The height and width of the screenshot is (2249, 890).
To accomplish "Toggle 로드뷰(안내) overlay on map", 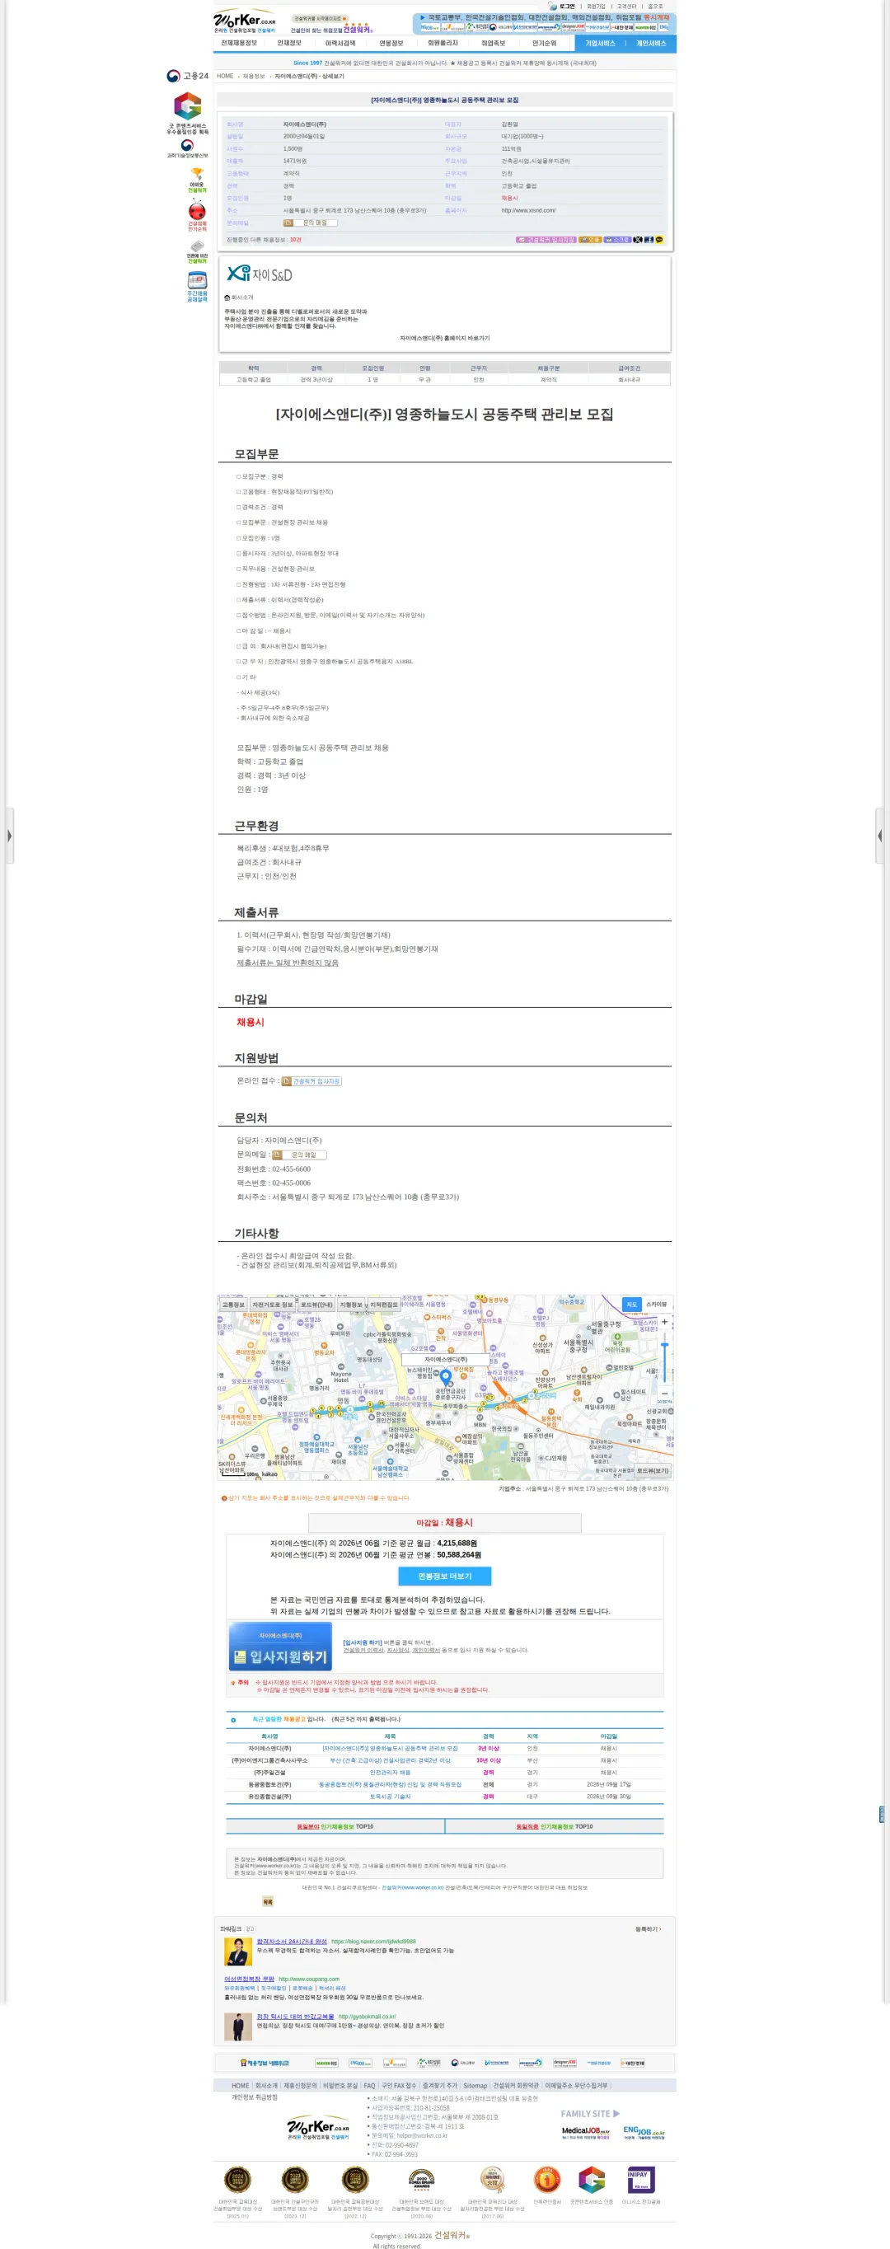I will [316, 1305].
